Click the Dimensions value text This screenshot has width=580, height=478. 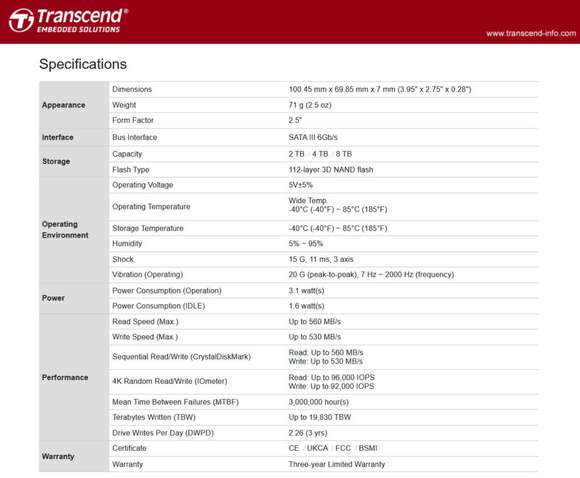379,89
